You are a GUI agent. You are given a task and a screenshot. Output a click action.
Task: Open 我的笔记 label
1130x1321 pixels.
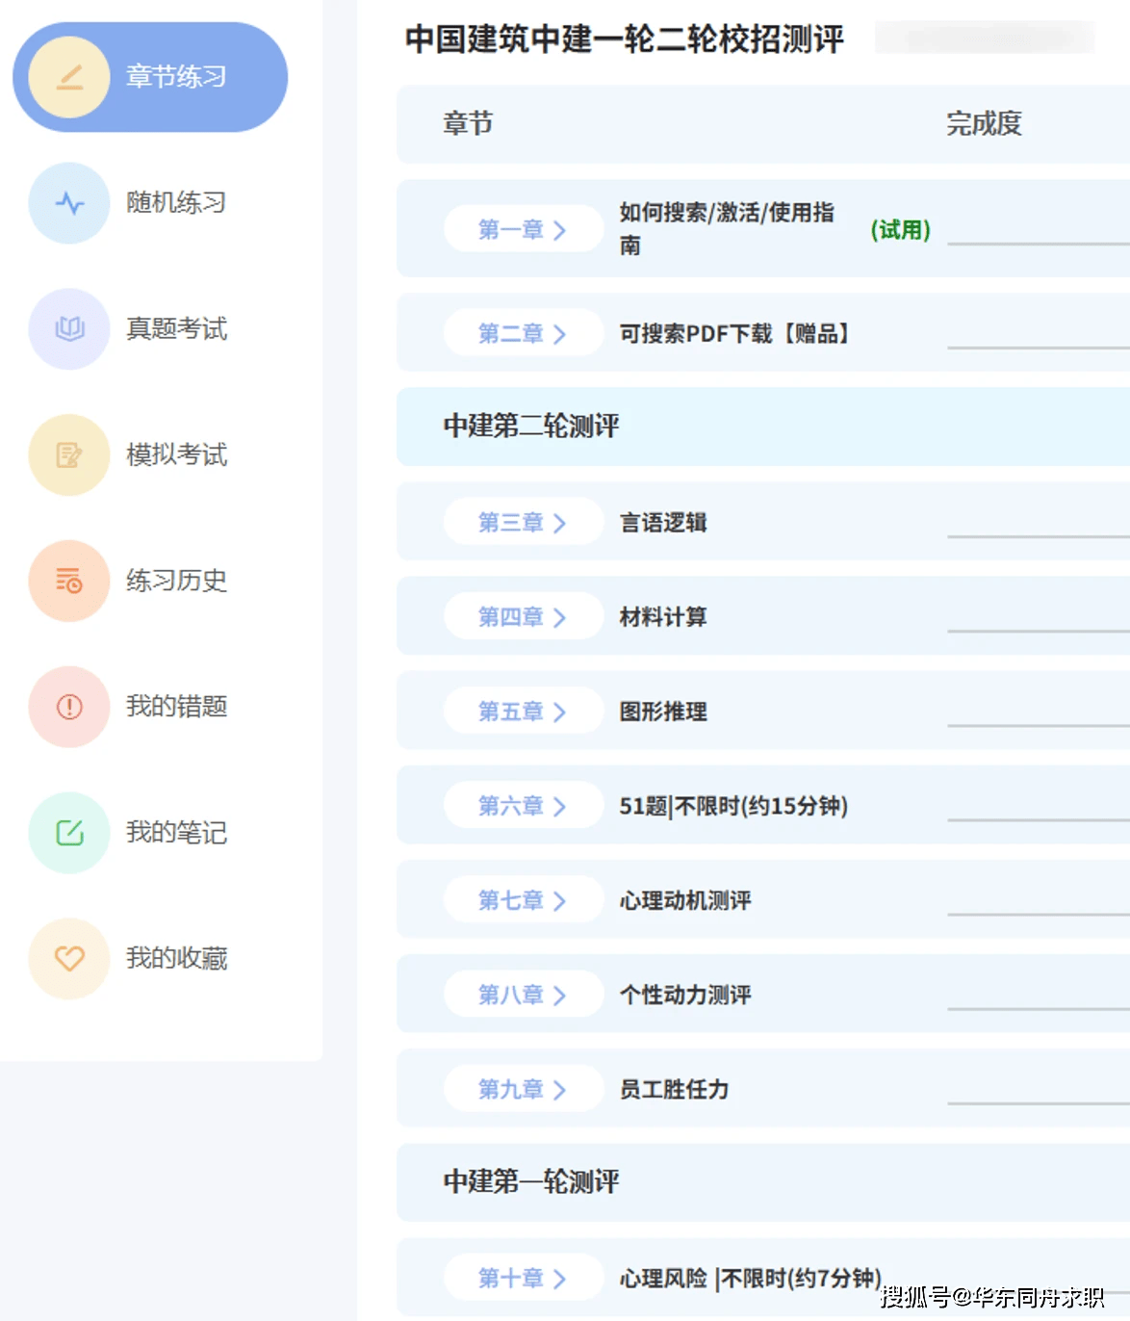(176, 833)
